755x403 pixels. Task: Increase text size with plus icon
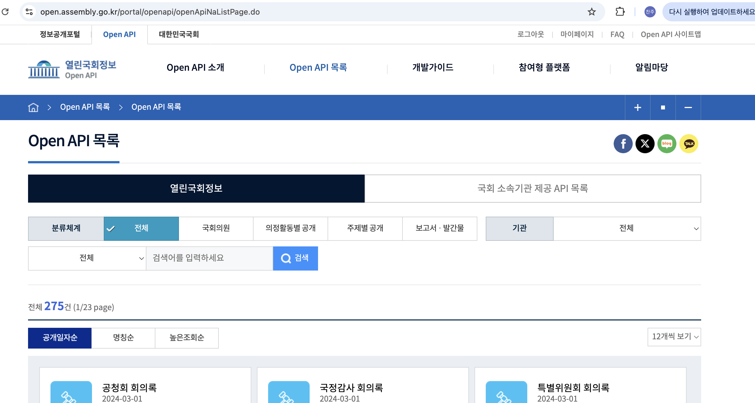tap(637, 107)
